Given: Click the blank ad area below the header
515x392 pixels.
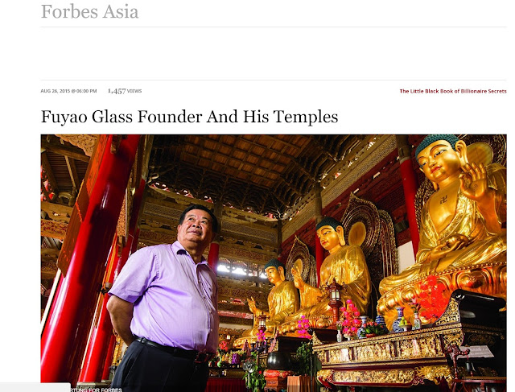Looking at the screenshot, I should click(x=274, y=53).
